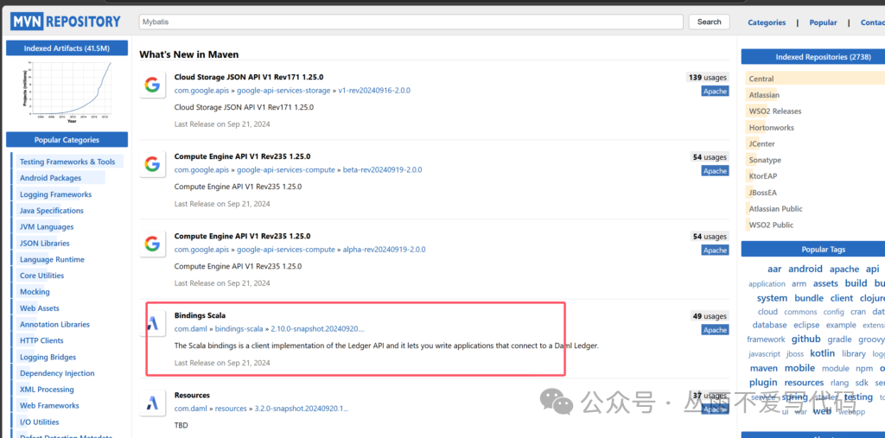Click the MVN Repository logo
The height and width of the screenshot is (438, 885).
point(66,22)
